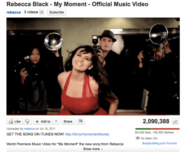Click the red video progress bar
The width and height of the screenshot is (184, 152).
(x=86, y=115)
